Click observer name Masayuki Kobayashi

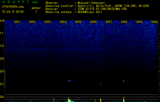tap(91, 3)
